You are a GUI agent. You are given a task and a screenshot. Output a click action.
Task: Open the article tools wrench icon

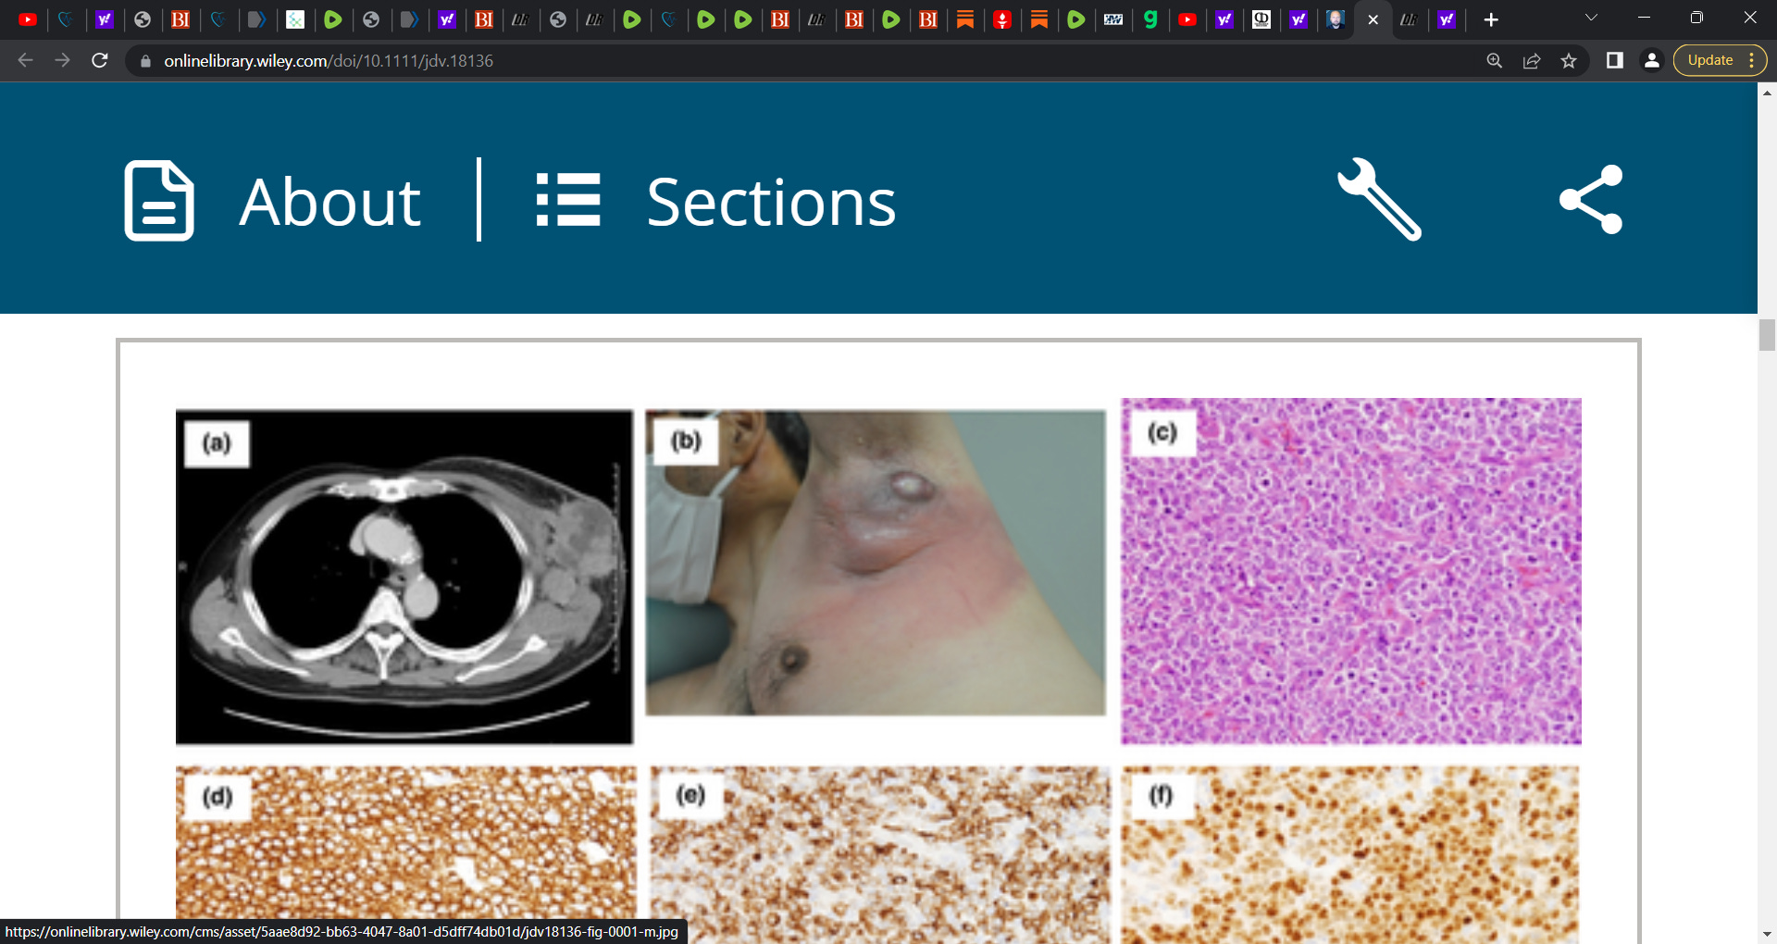pyautogui.click(x=1379, y=199)
